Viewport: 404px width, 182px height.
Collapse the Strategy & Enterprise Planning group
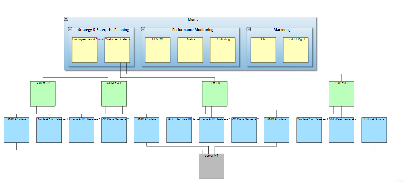(70, 29)
